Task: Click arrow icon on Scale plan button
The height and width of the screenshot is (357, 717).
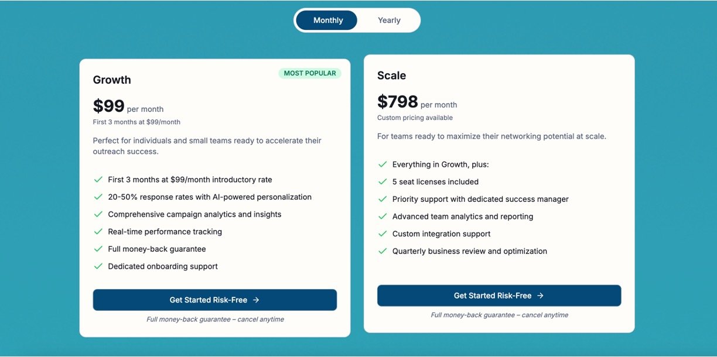Action: (x=540, y=296)
